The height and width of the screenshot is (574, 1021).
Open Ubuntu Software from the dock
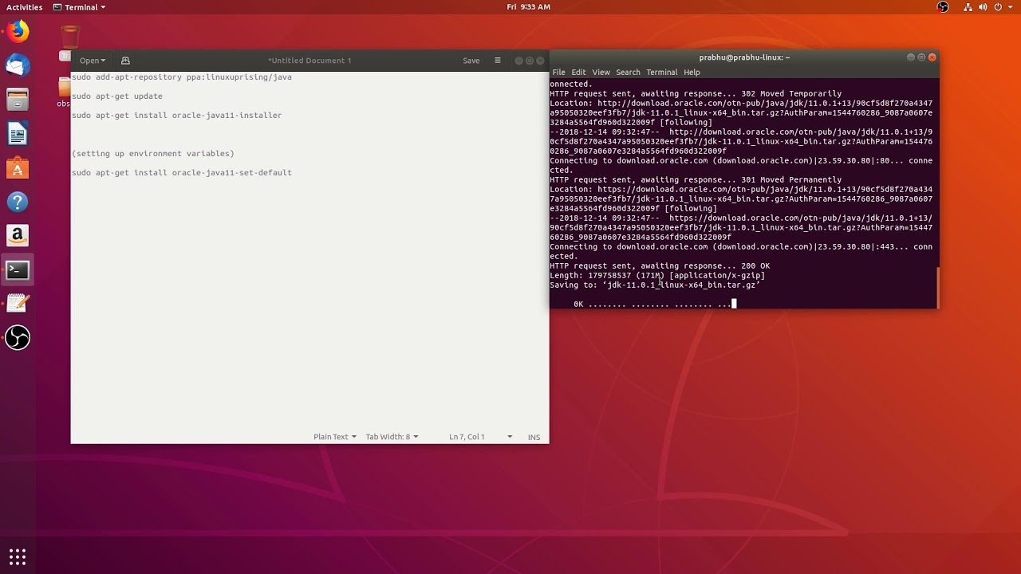(x=18, y=168)
